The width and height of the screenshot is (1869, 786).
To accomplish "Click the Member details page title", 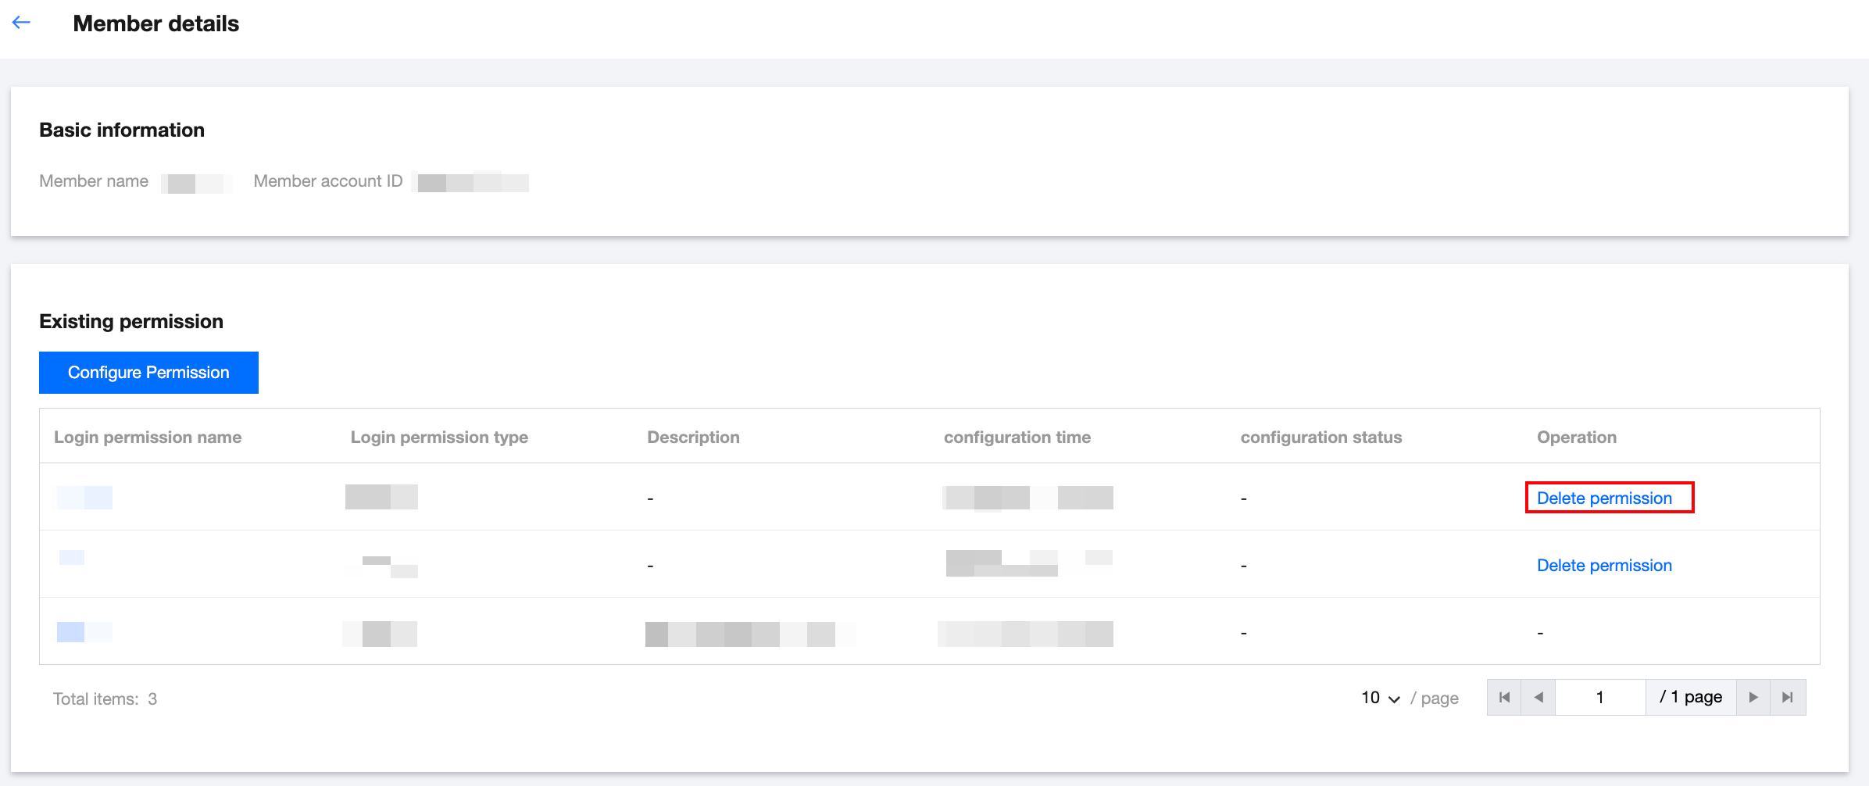I will [156, 23].
